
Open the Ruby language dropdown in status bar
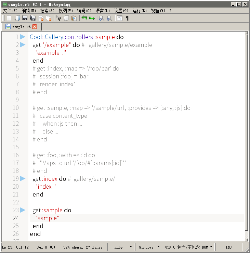click(121, 247)
